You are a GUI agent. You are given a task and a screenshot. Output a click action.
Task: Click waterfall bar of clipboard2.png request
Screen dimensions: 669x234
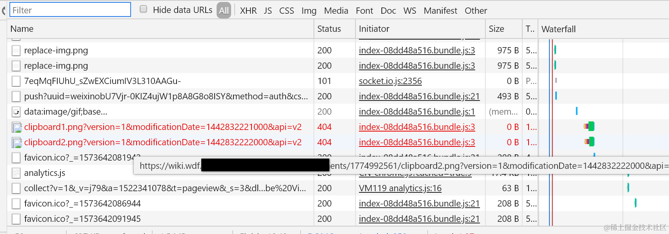[589, 141]
